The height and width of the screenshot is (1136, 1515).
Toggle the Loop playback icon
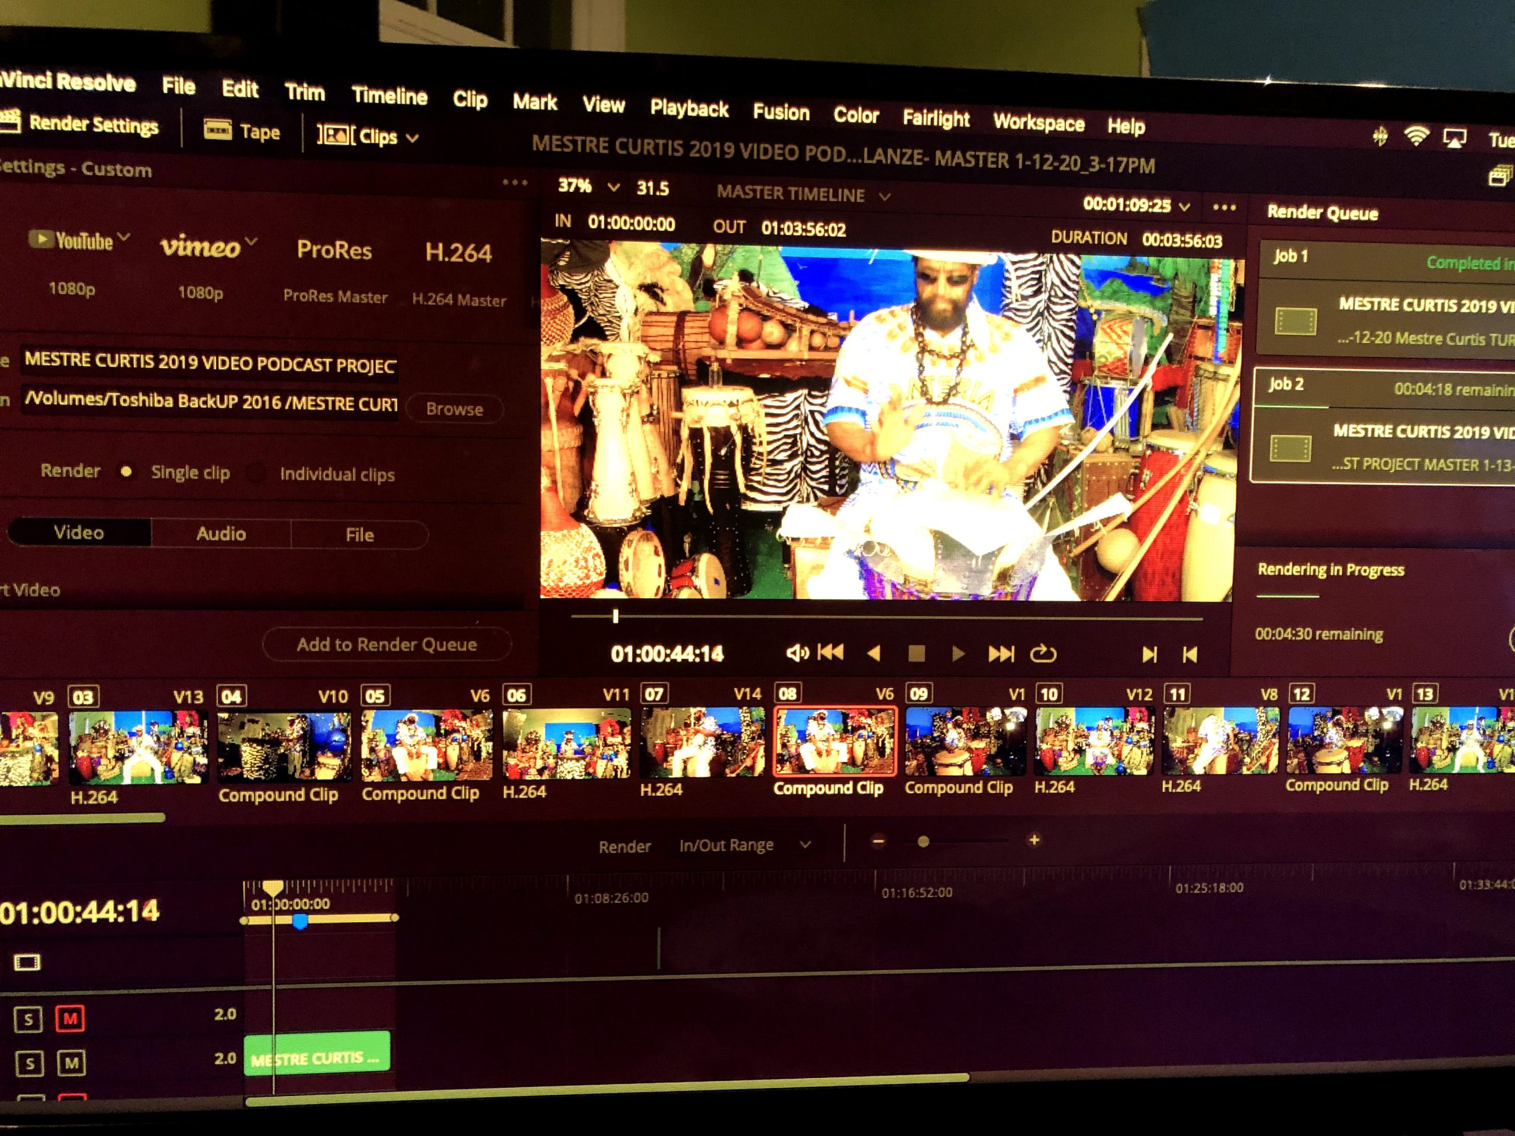pyautogui.click(x=1043, y=654)
